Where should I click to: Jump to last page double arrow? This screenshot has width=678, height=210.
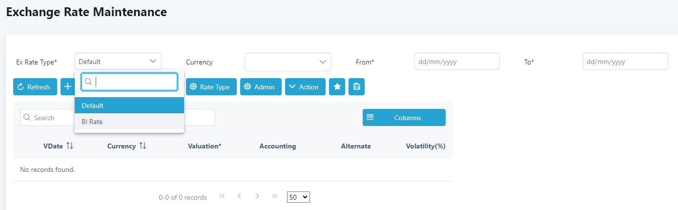click(x=275, y=196)
